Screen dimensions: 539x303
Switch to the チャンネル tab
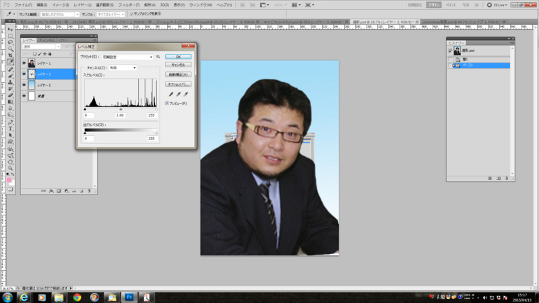point(47,40)
